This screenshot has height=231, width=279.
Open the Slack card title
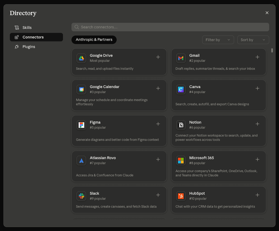pos(94,193)
